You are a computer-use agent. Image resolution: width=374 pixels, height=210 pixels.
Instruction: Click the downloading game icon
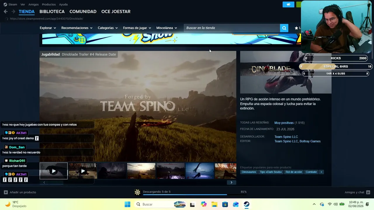coord(137,192)
